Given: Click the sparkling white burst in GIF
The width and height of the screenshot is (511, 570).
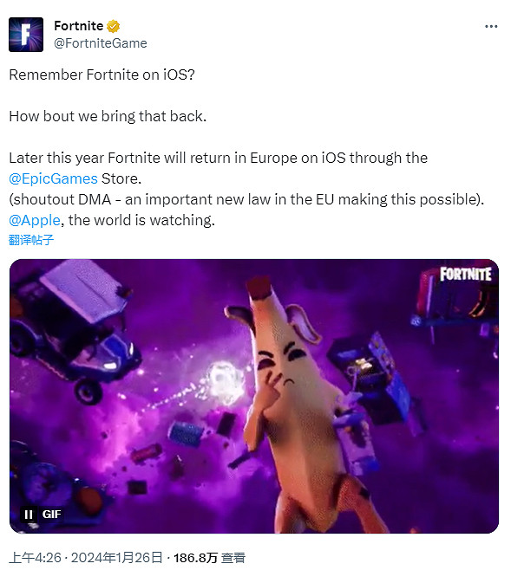Looking at the screenshot, I should coord(222,382).
